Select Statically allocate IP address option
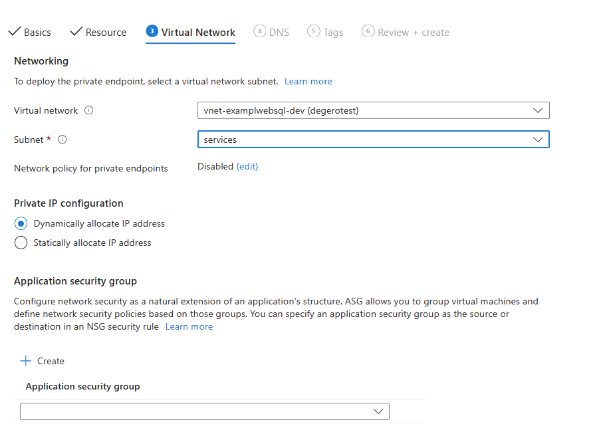 point(21,243)
